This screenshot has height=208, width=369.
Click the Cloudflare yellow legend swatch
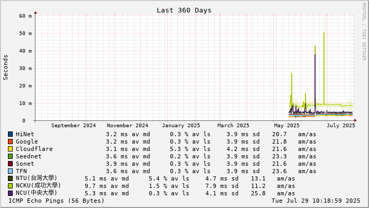pos(11,149)
